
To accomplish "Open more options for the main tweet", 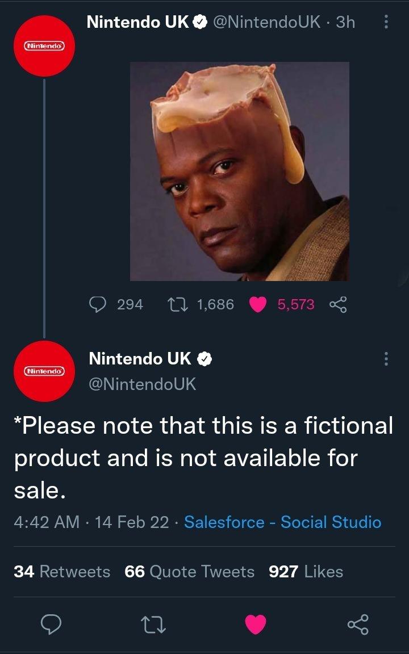I will click(386, 359).
